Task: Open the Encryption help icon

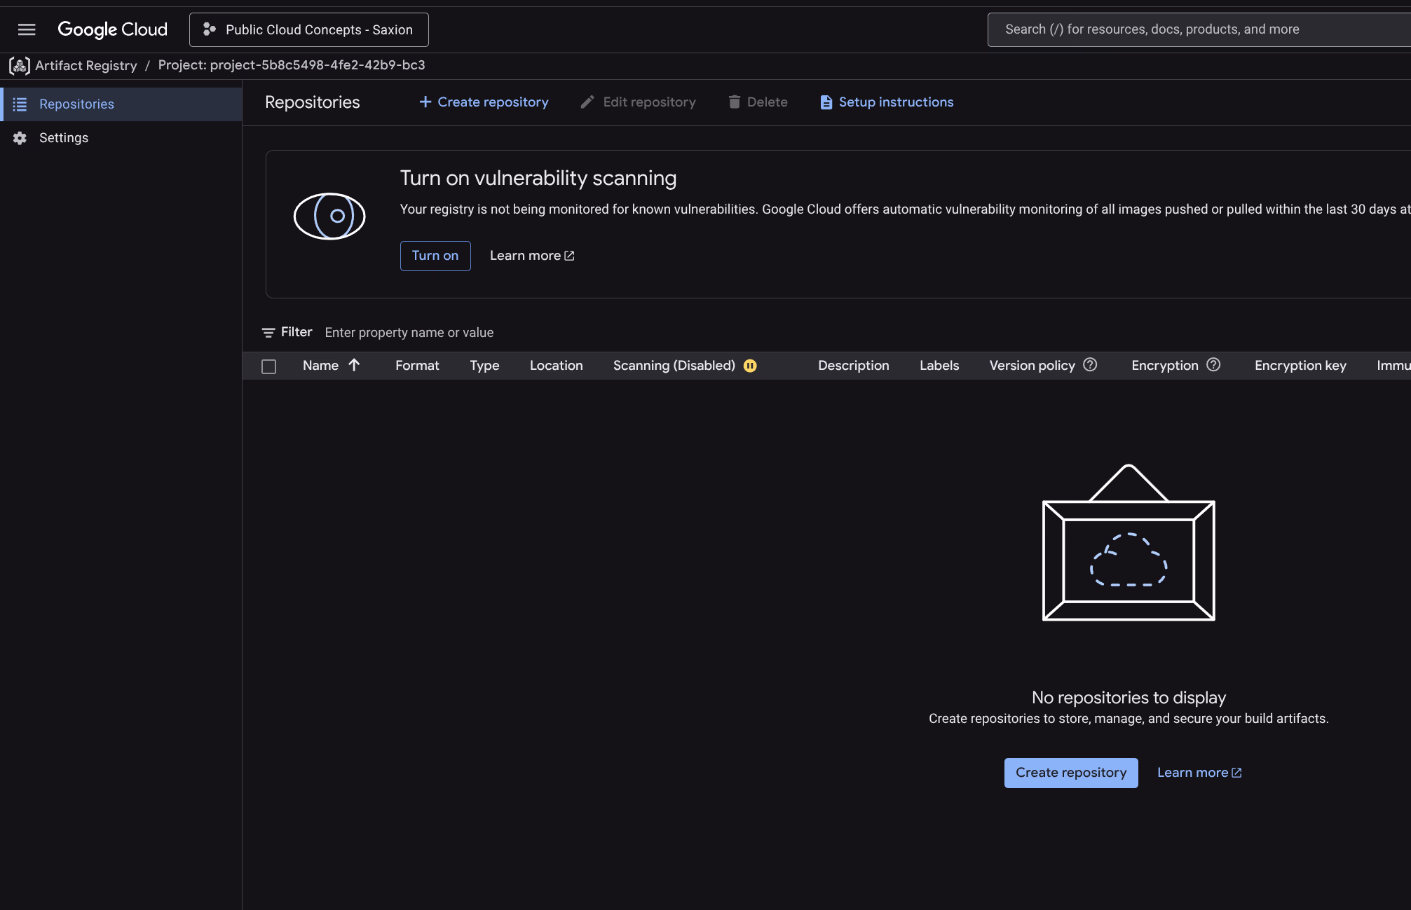Action: [1214, 365]
